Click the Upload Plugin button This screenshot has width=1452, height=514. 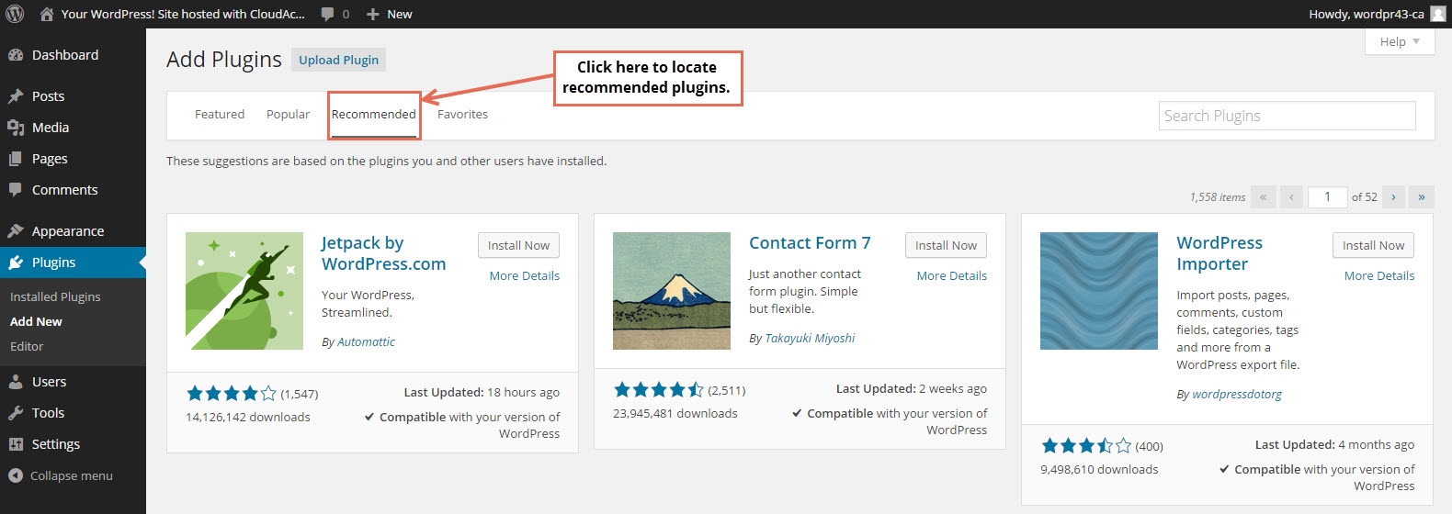pos(338,60)
